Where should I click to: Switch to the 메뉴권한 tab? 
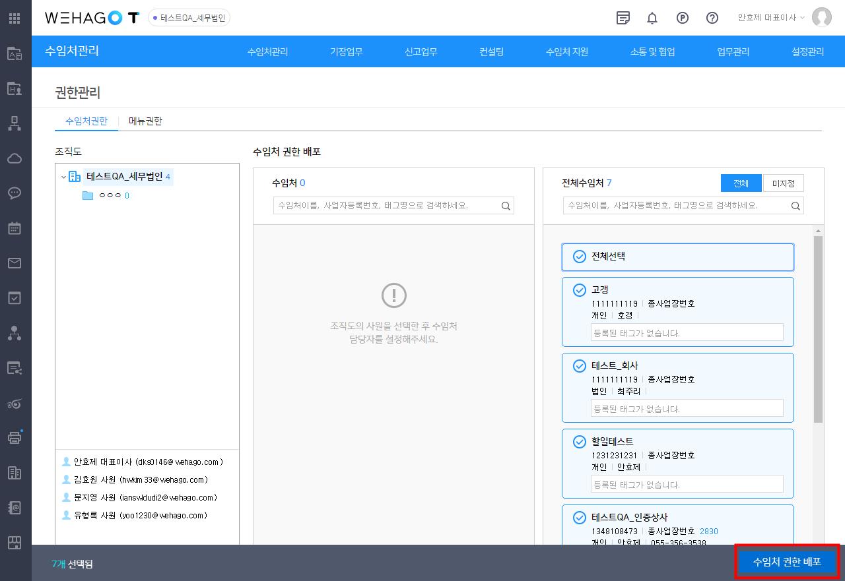145,121
